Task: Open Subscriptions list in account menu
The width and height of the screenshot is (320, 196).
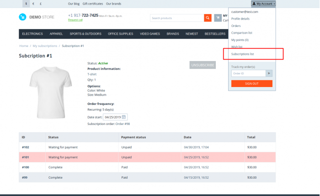Action: click(242, 54)
